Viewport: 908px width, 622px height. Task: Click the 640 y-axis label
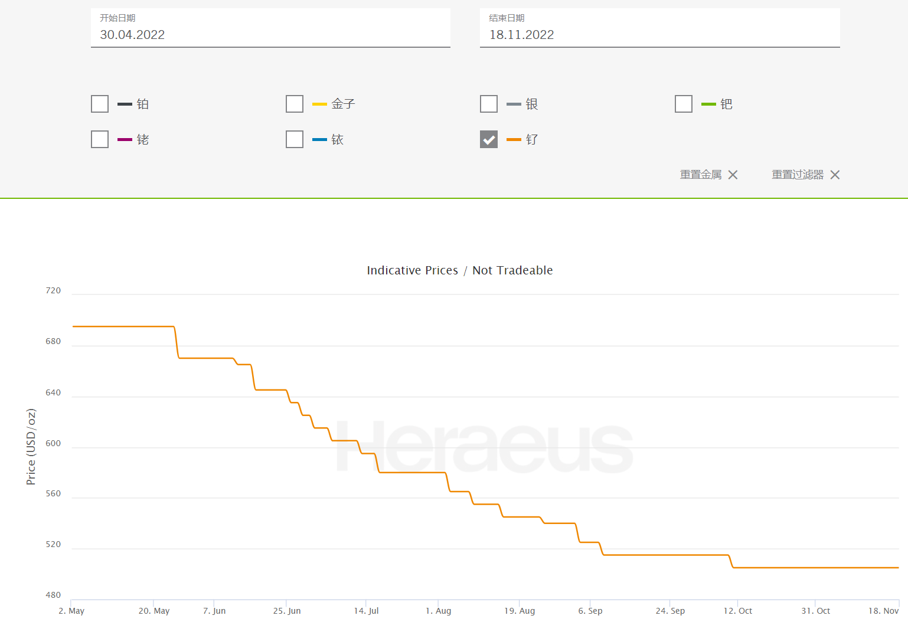(x=53, y=392)
